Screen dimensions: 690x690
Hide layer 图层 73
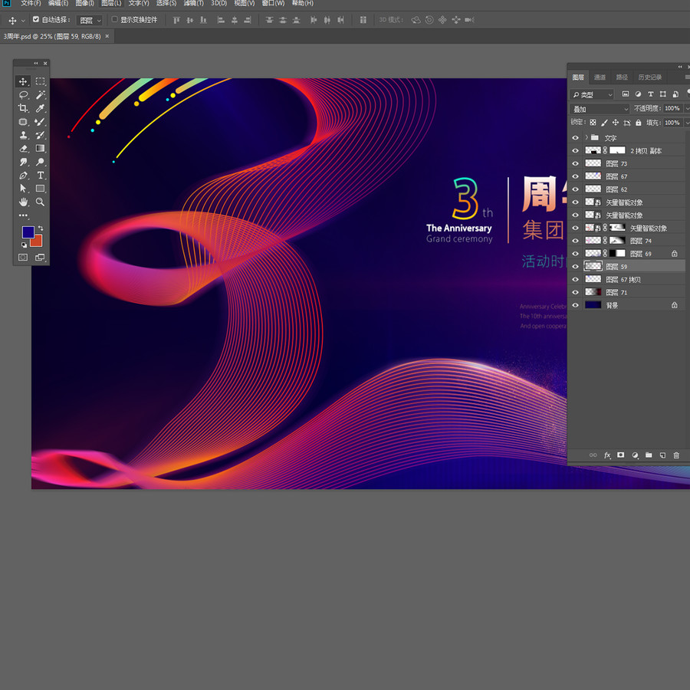coord(575,164)
